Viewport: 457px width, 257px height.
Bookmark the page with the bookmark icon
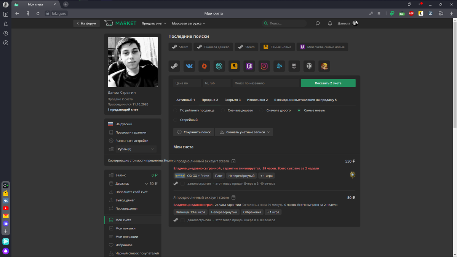(x=379, y=13)
